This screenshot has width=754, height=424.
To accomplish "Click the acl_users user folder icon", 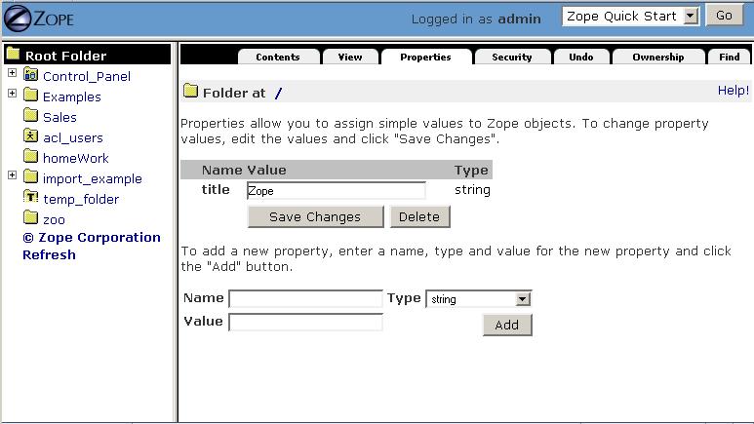I will pyautogui.click(x=30, y=136).
